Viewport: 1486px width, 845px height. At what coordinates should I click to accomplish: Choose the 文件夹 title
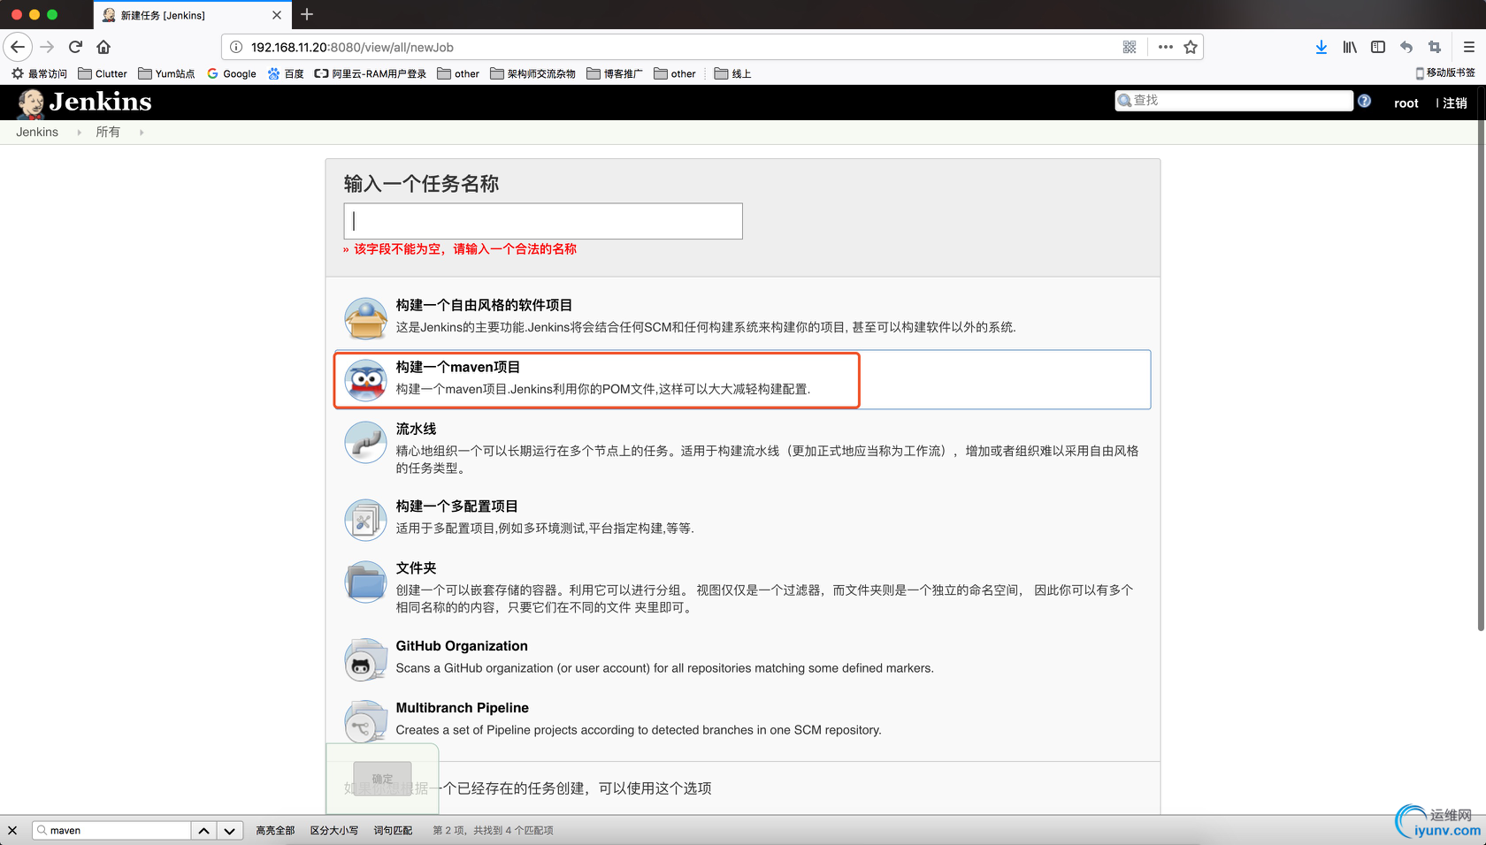pos(416,568)
